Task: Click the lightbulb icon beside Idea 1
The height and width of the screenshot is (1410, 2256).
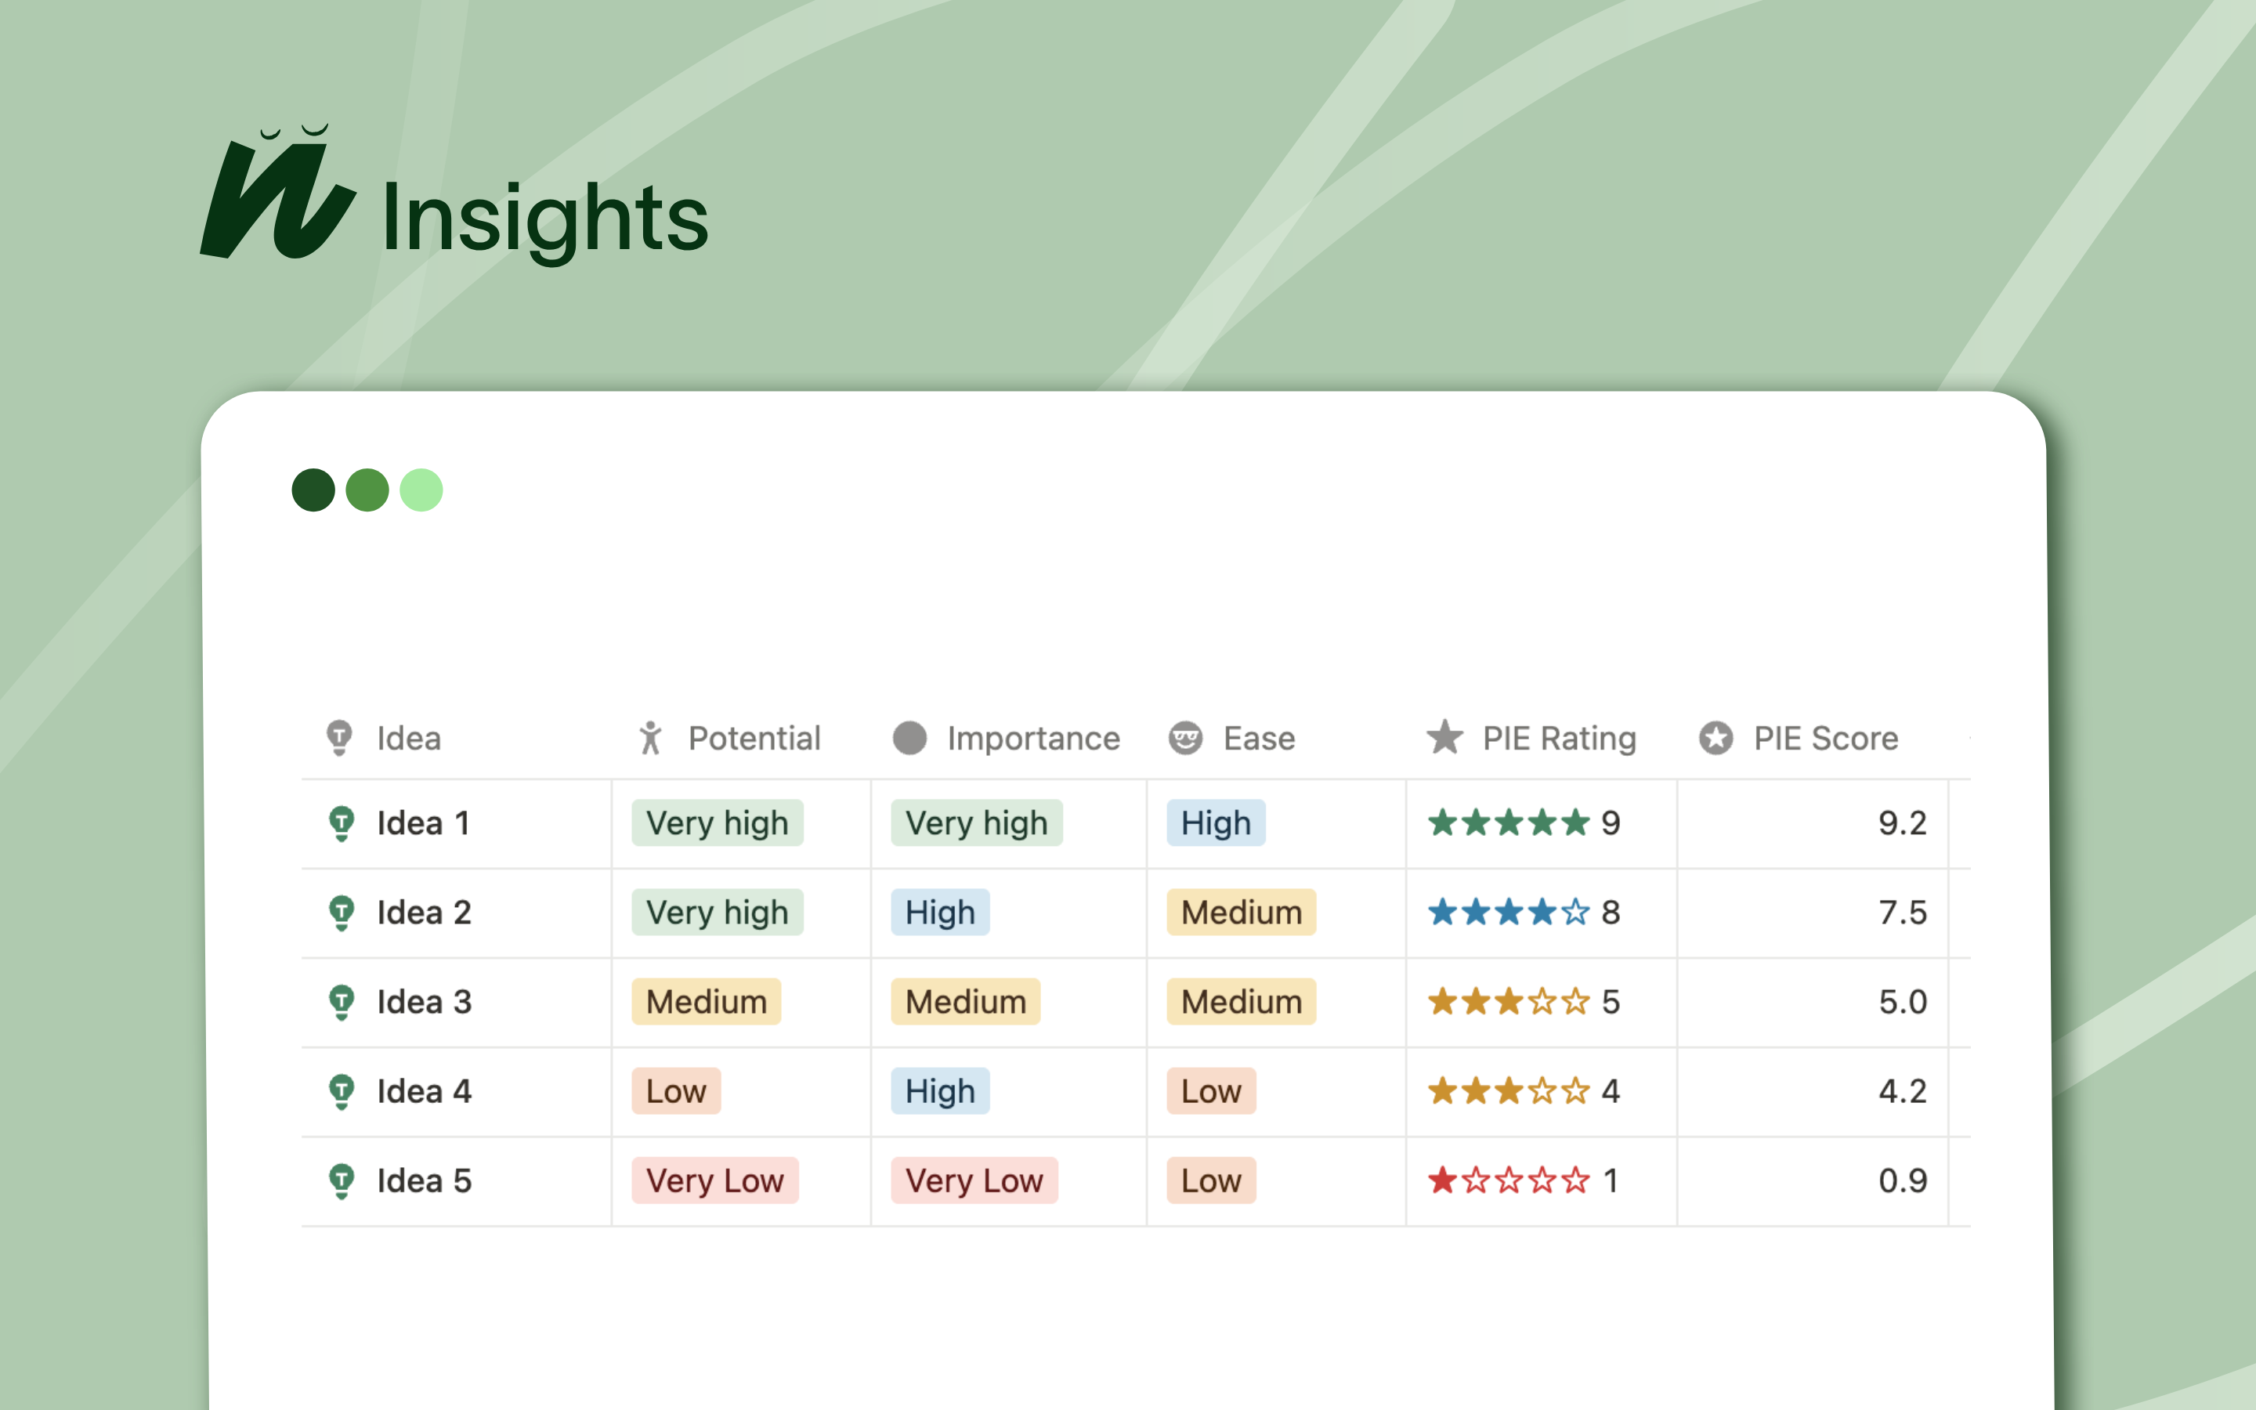Action: tap(342, 823)
